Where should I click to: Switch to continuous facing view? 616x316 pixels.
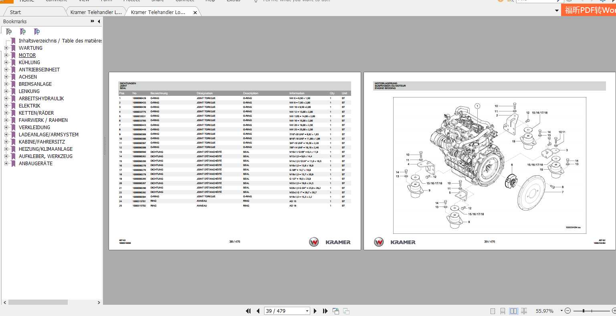point(524,311)
